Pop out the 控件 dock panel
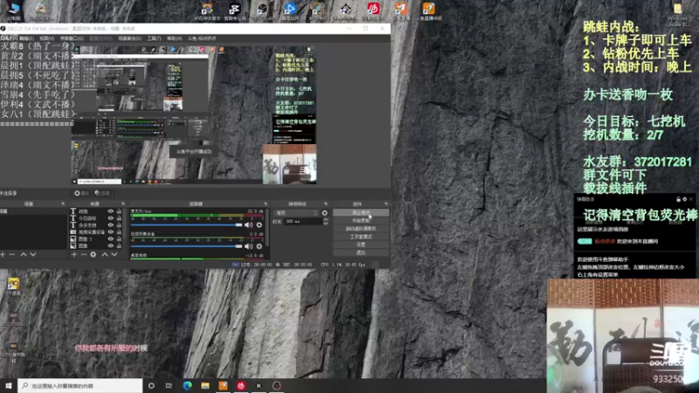 386,203
